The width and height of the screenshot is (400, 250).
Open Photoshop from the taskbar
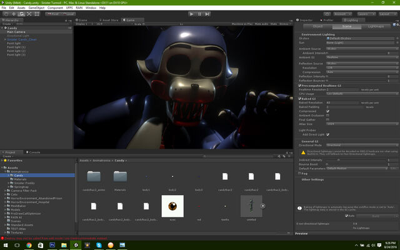pyautogui.click(x=52, y=245)
